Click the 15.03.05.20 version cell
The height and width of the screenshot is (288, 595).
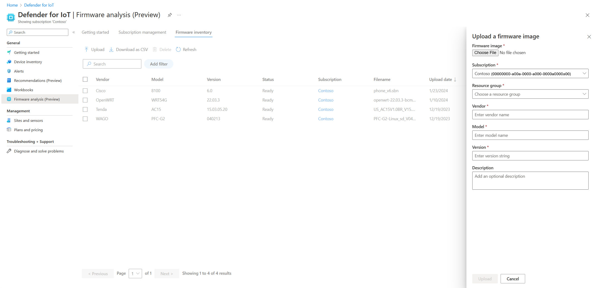pyautogui.click(x=217, y=110)
